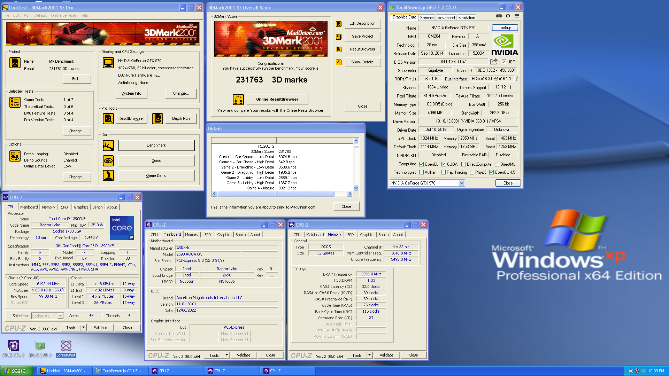Screen dimensions: 669x376
Task: Click the BIOS share/export icon in GPU-Z
Action: 494,62
